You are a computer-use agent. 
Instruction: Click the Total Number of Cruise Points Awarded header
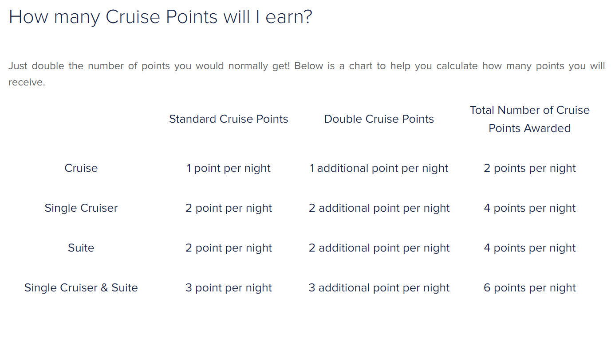[x=529, y=119]
